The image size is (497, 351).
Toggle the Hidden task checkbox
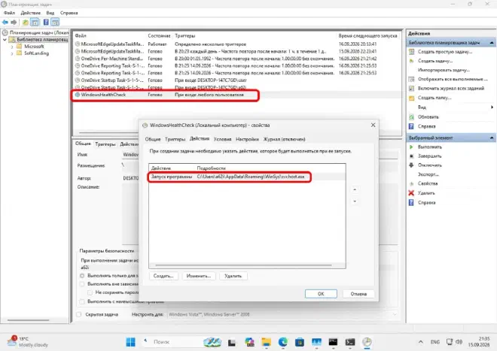tap(79, 314)
